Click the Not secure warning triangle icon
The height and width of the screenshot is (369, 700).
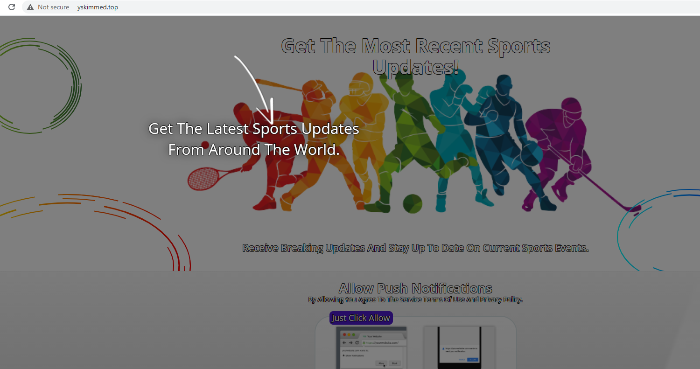(x=30, y=7)
